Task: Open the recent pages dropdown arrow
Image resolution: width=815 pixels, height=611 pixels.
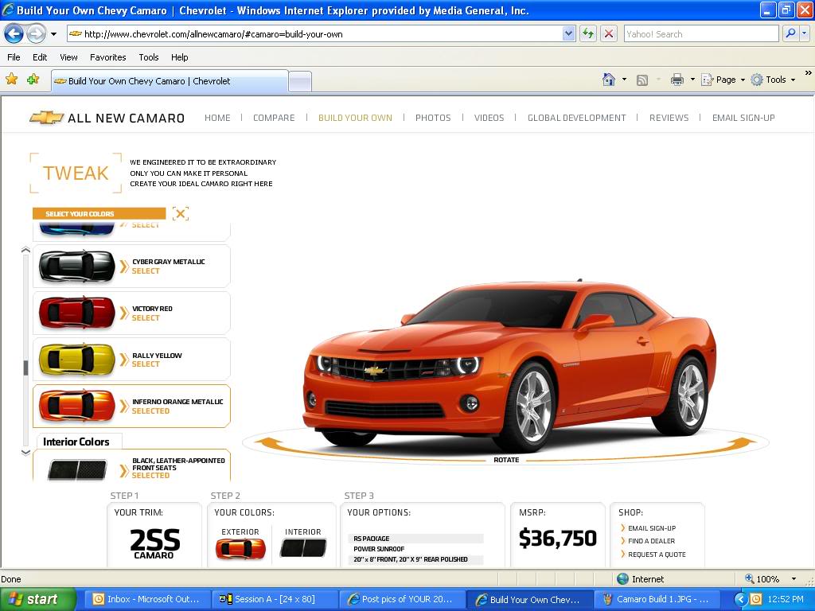Action: pyautogui.click(x=53, y=35)
